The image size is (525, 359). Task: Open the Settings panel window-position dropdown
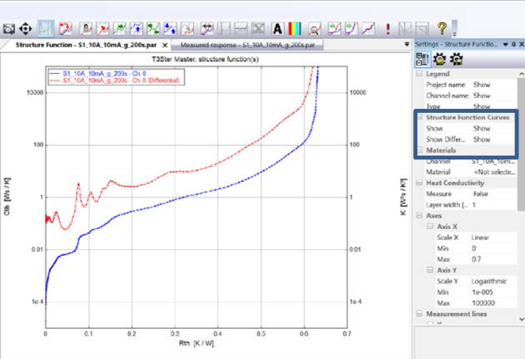click(505, 45)
